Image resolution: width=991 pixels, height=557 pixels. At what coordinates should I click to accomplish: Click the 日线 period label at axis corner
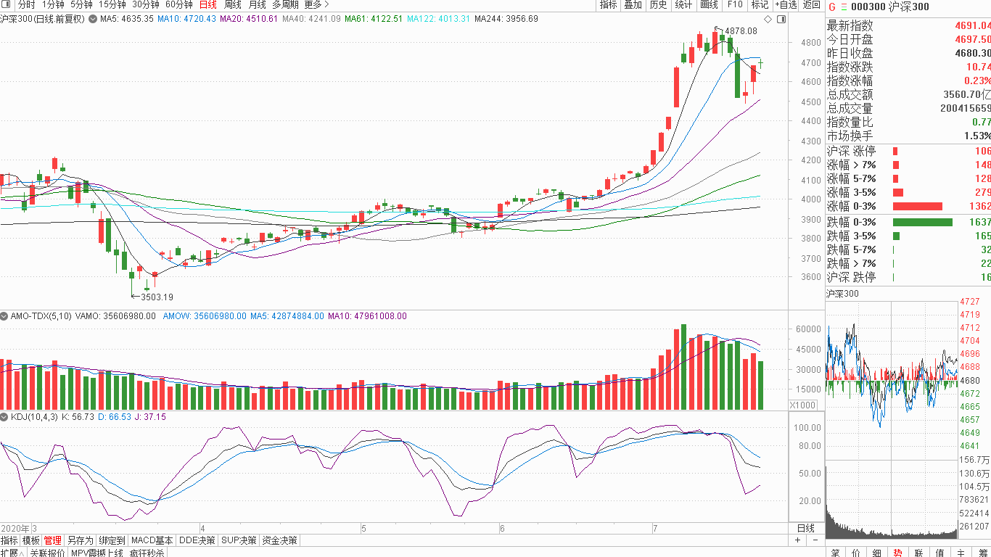click(x=806, y=528)
